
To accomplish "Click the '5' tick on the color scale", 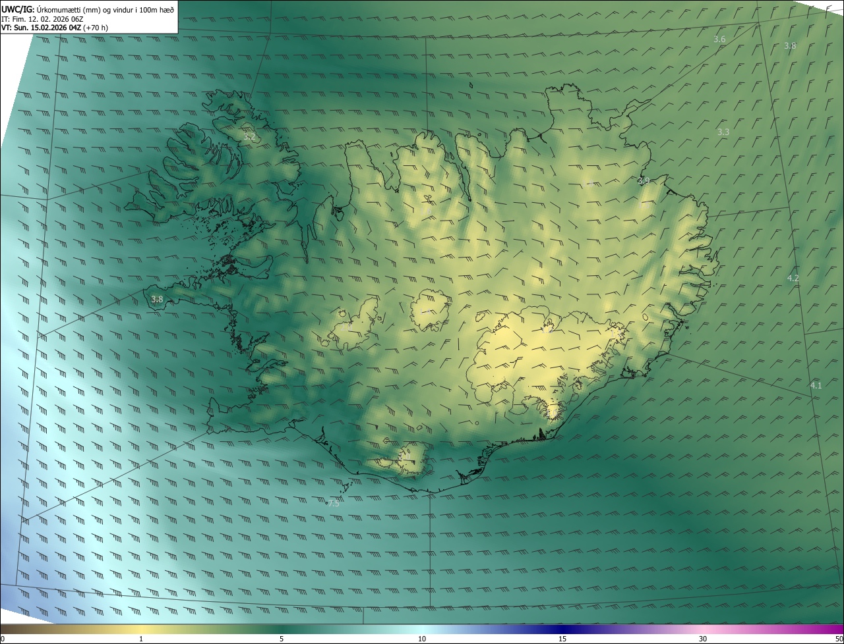I will (282, 639).
